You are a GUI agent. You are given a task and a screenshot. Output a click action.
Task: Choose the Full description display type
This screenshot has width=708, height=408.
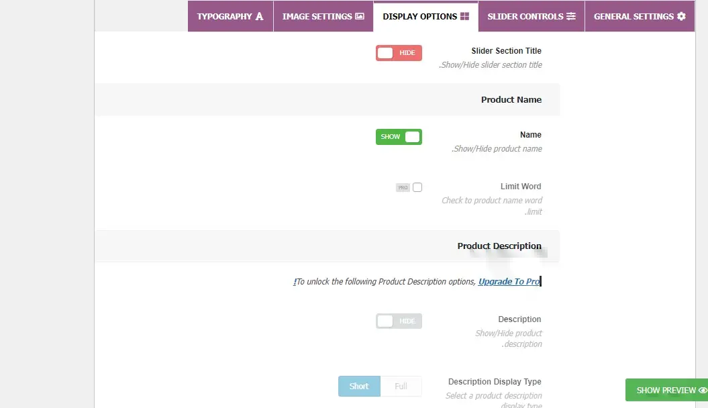(x=401, y=387)
